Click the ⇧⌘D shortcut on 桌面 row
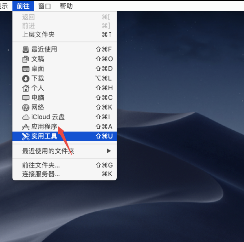 (x=104, y=69)
